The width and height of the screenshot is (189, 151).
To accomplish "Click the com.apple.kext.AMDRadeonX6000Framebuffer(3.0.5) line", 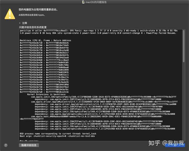I will coord(97,117).
